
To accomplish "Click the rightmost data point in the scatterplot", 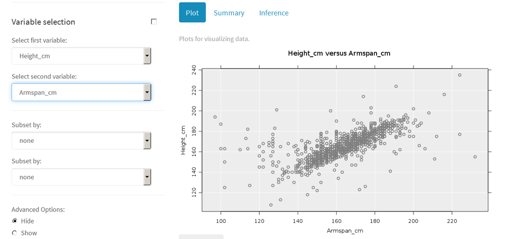I will tap(475, 157).
